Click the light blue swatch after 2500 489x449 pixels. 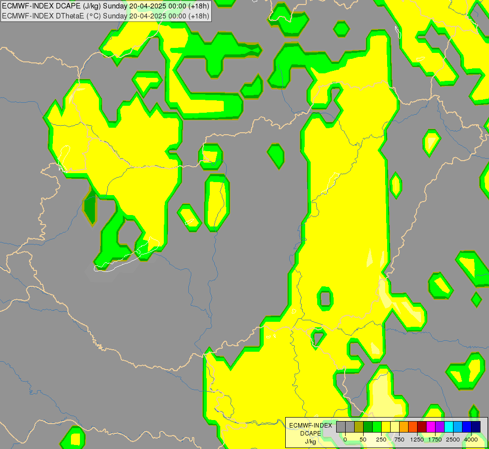(x=458, y=427)
